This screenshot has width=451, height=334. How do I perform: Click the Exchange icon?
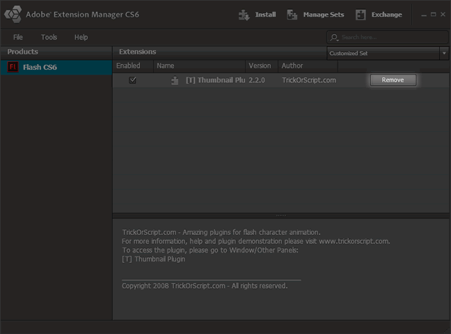coord(361,15)
